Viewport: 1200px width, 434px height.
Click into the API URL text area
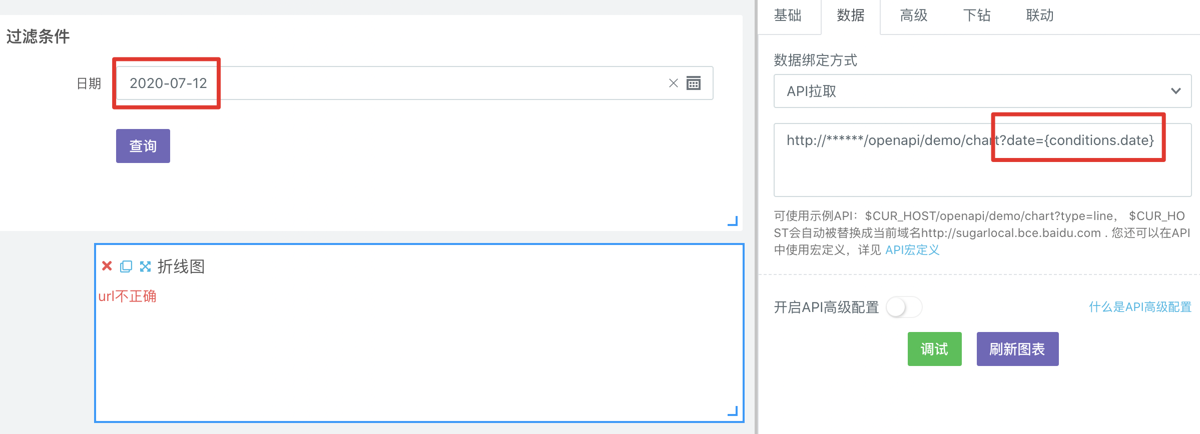tap(982, 160)
